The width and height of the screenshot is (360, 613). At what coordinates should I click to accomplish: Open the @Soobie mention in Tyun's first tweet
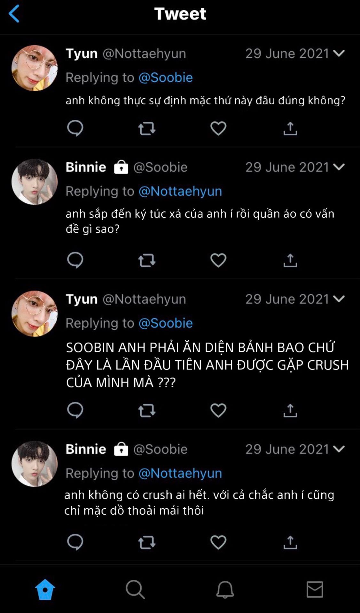[x=166, y=78]
